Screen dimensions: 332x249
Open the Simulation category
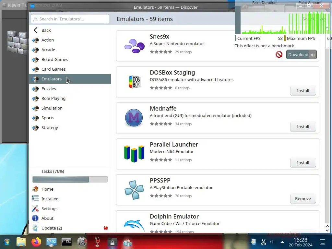[70, 108]
